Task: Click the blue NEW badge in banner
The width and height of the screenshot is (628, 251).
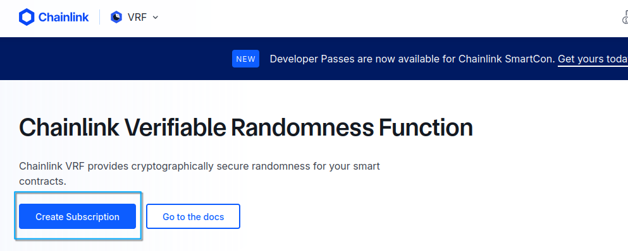Action: (x=245, y=59)
